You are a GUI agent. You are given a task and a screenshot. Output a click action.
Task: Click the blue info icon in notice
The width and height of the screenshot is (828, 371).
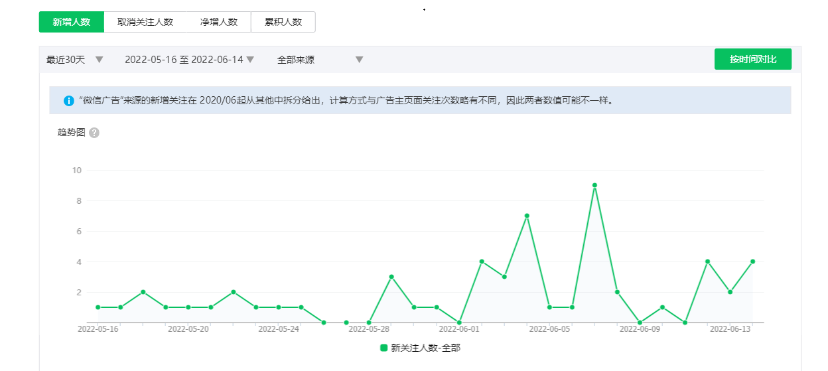(69, 101)
